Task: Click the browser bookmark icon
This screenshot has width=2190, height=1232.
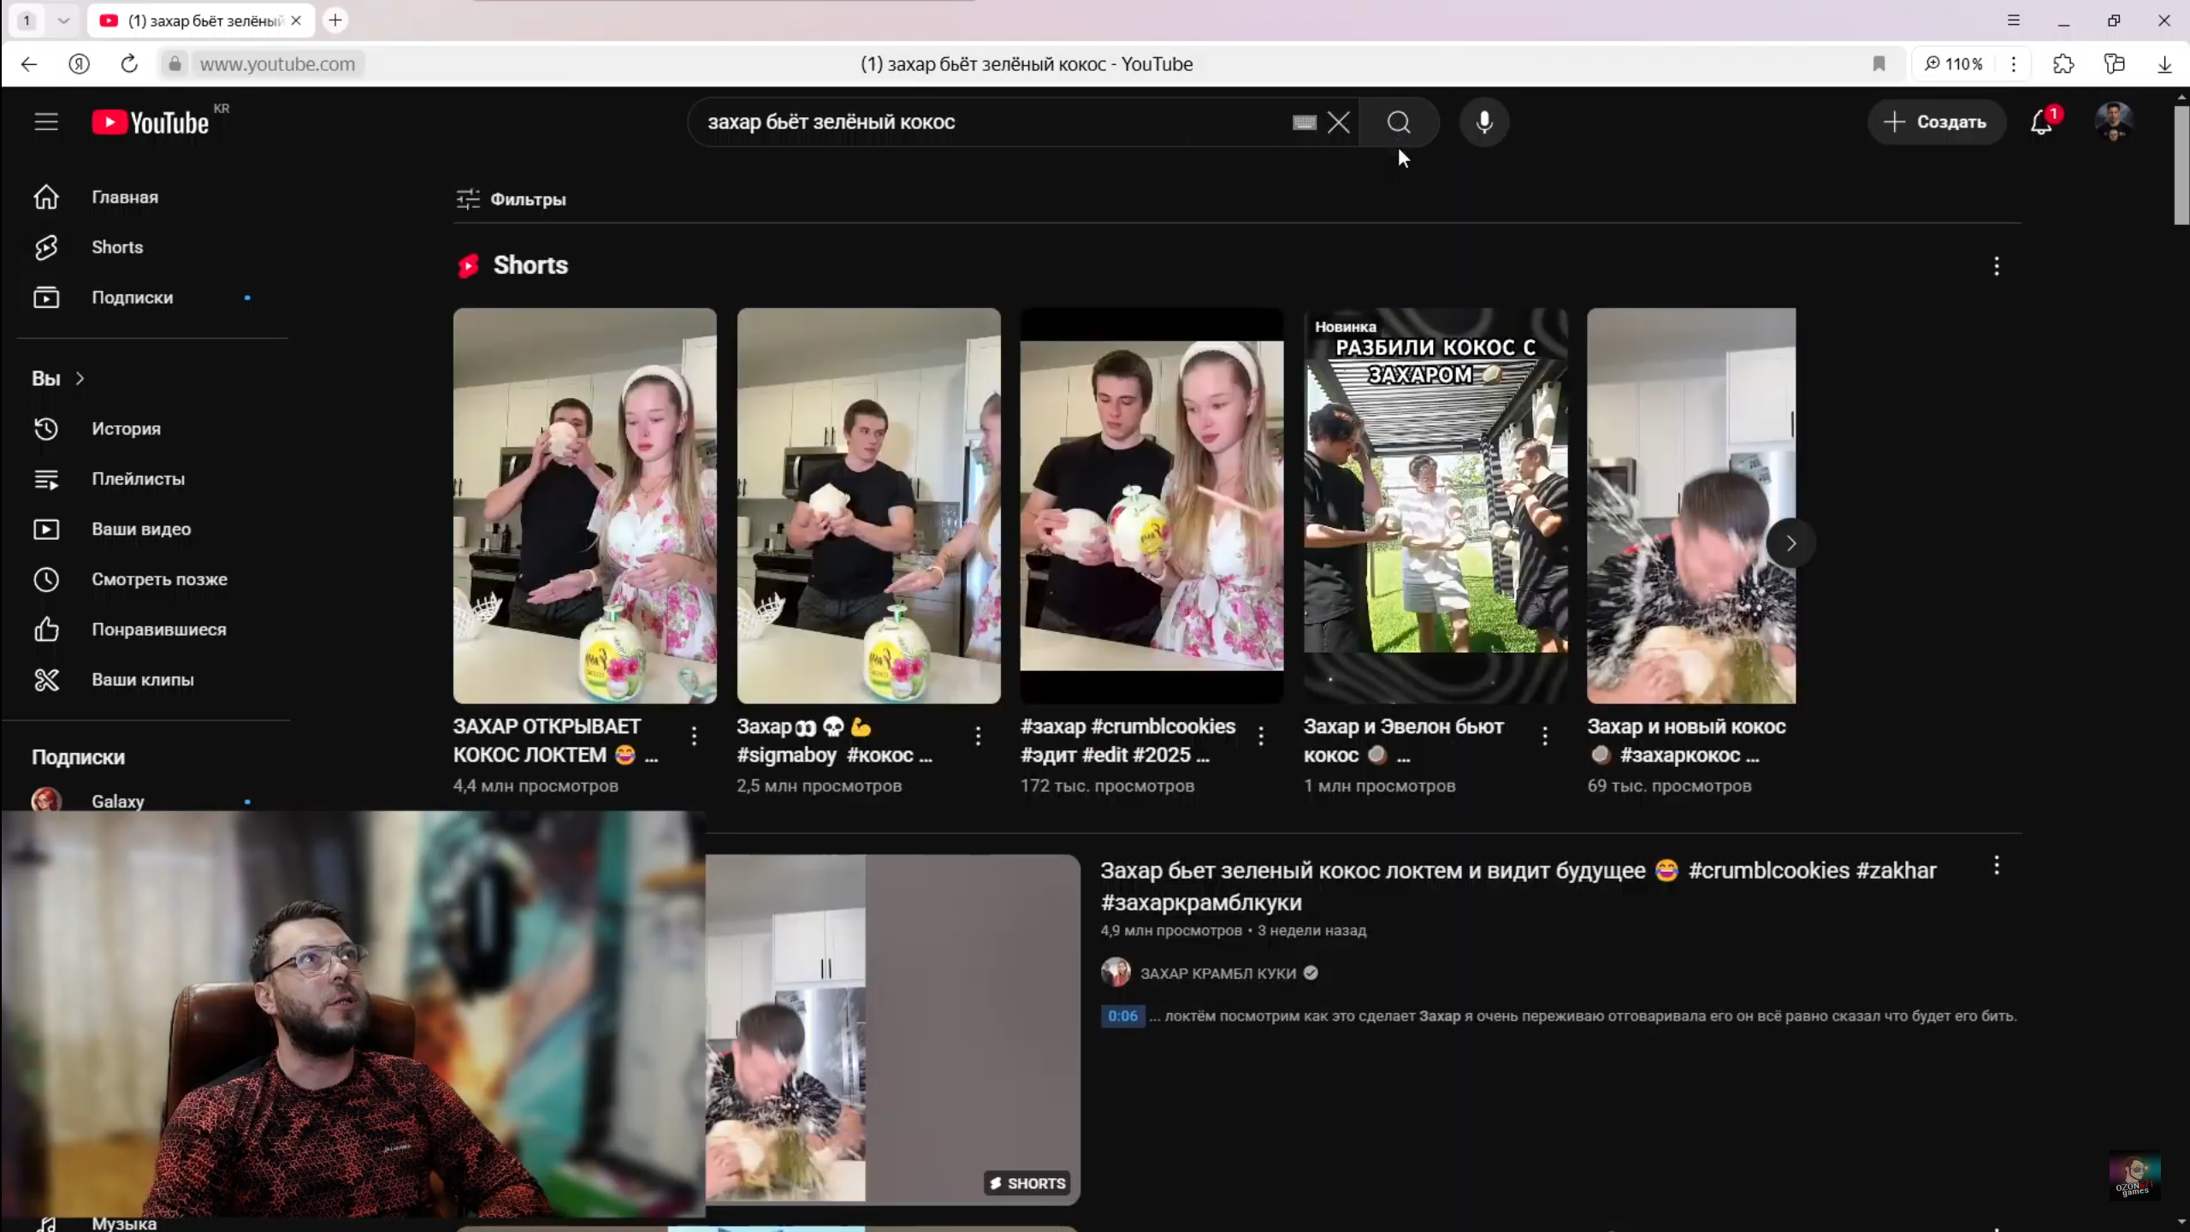Action: (1879, 64)
